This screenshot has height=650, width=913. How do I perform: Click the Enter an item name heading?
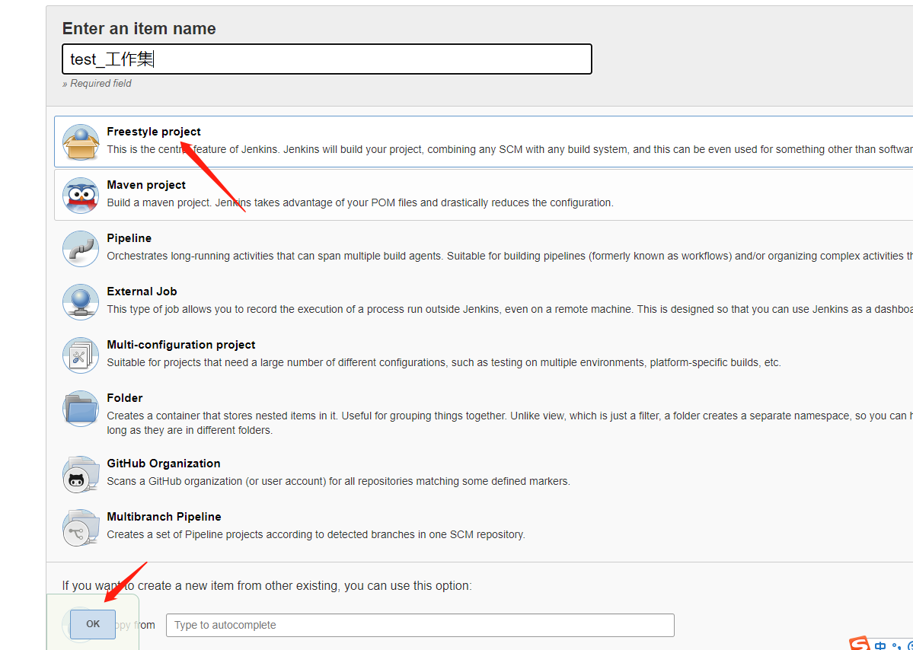coord(139,28)
